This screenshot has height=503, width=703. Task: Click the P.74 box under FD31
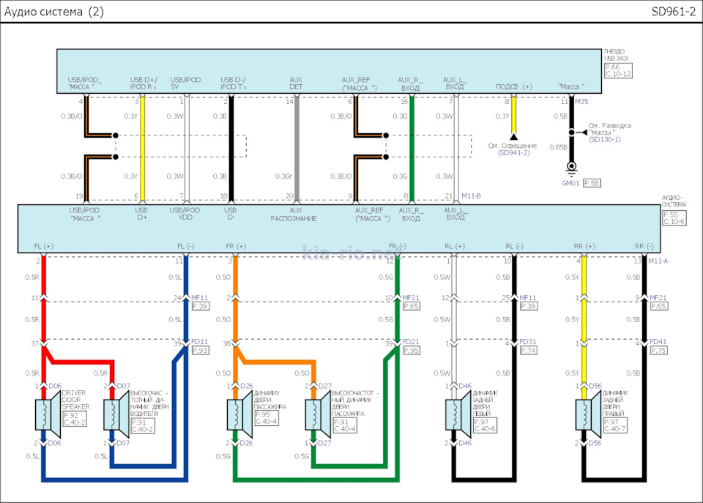point(528,350)
